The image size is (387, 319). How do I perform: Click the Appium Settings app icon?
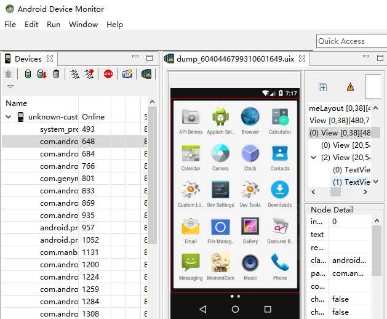220,116
